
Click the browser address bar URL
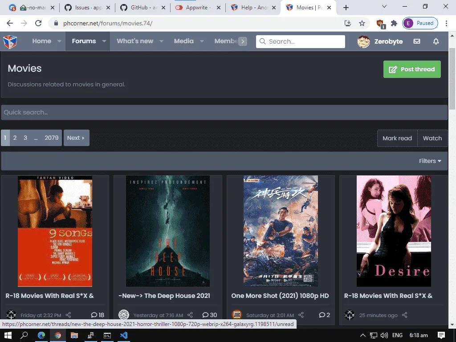[108, 23]
